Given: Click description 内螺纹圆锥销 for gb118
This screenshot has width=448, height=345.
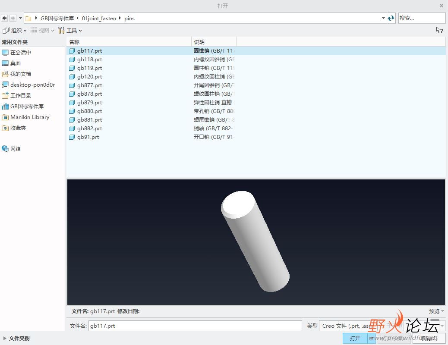Looking at the screenshot, I should point(214,60).
